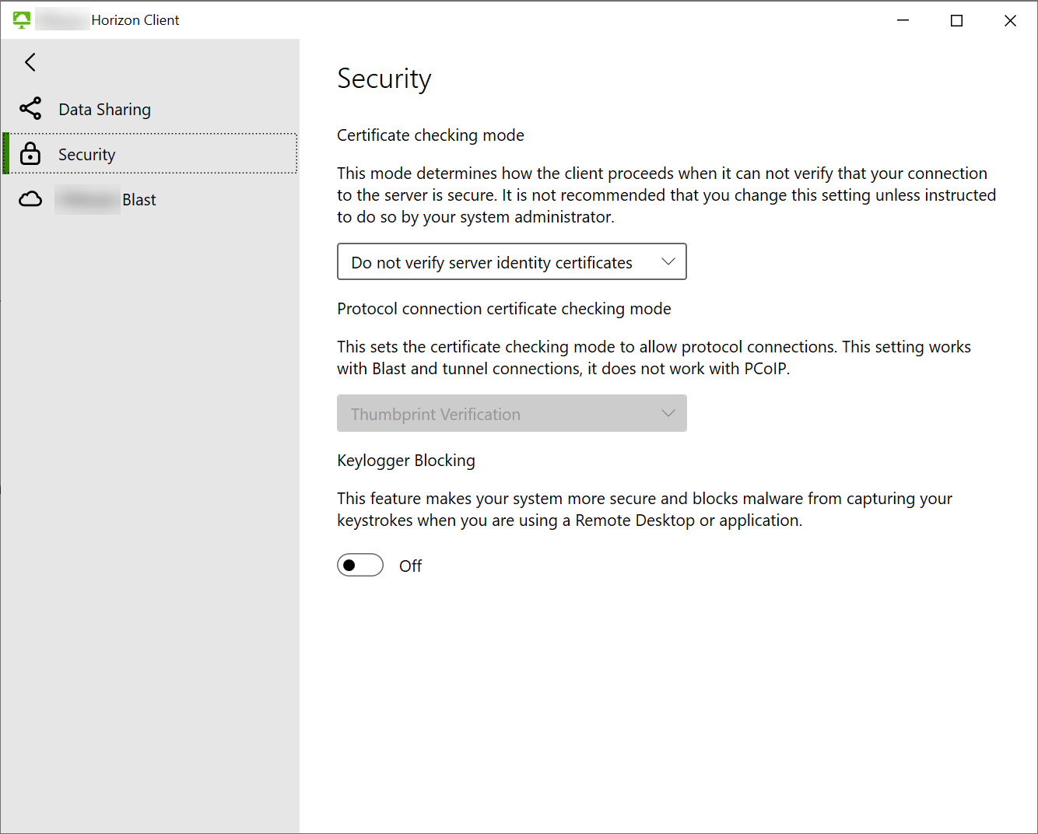Click the Security padlock icon
Viewport: 1038px width, 834px height.
[30, 154]
